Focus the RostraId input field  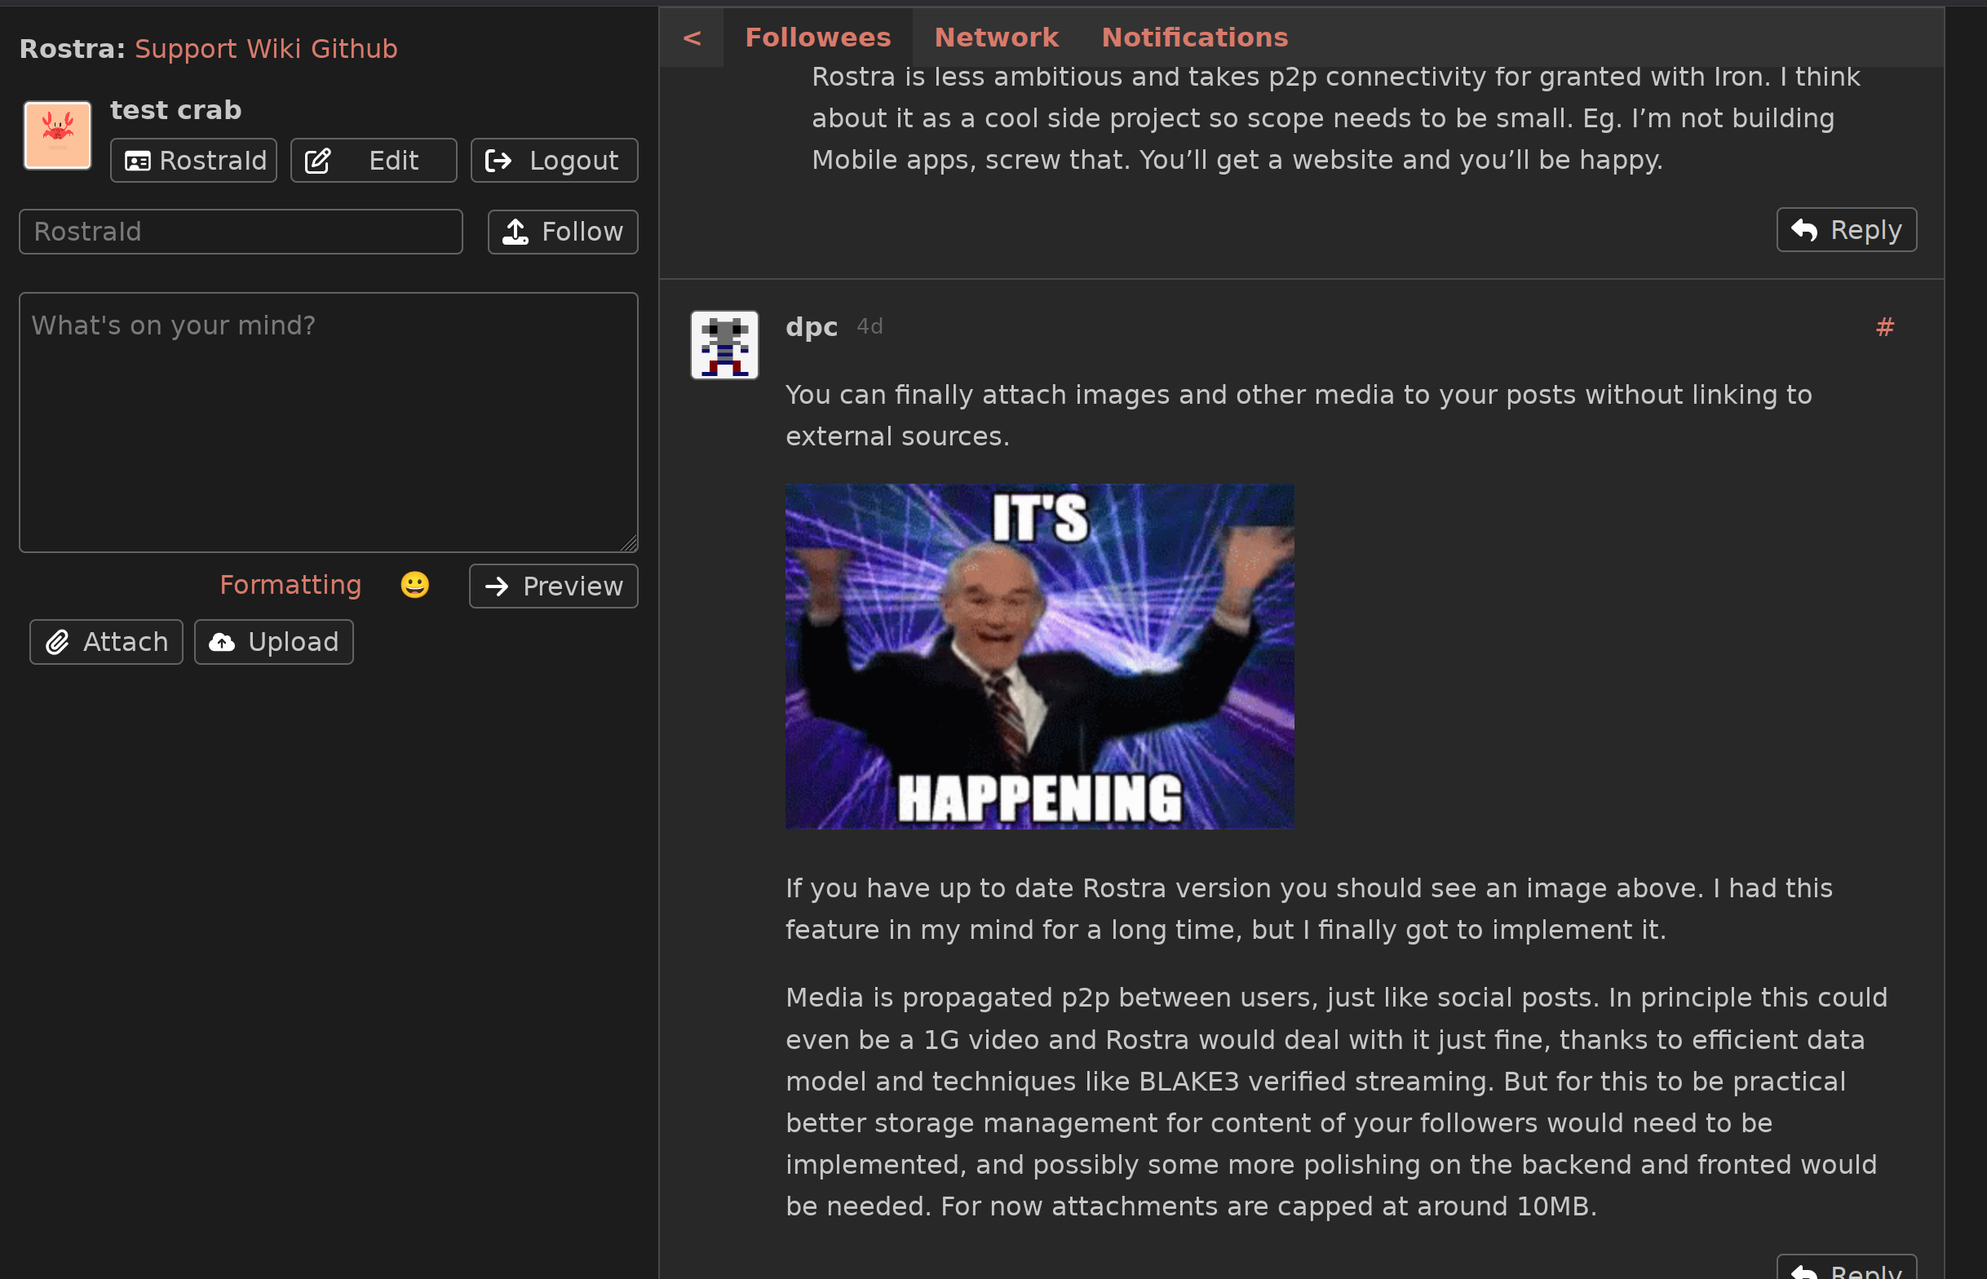tap(241, 232)
